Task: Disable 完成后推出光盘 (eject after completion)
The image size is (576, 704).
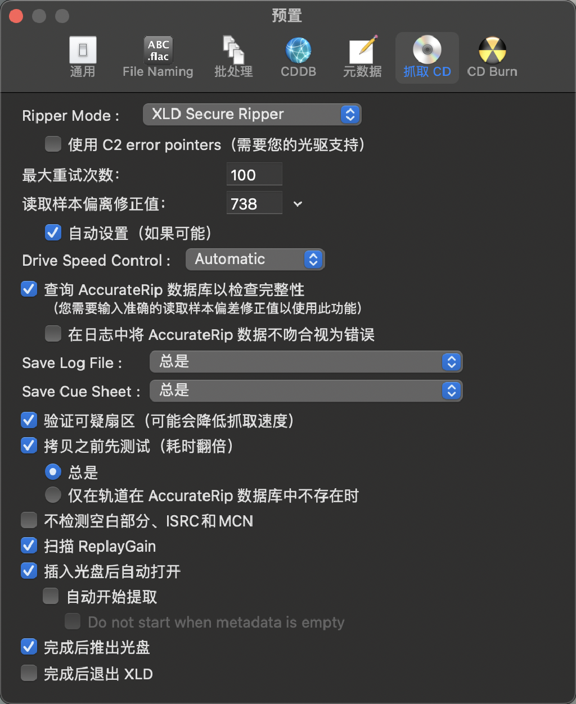Action: pos(29,647)
